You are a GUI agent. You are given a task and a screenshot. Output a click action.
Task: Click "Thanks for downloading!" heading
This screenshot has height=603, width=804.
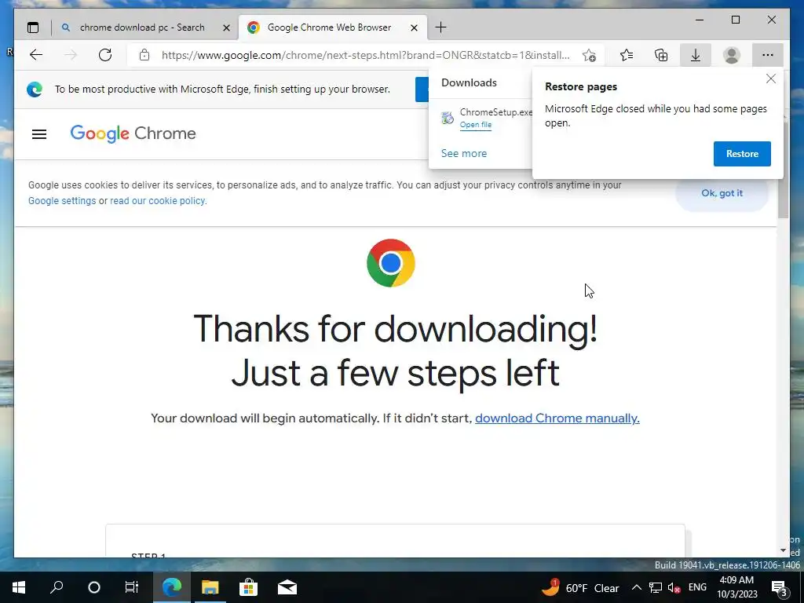(x=396, y=328)
